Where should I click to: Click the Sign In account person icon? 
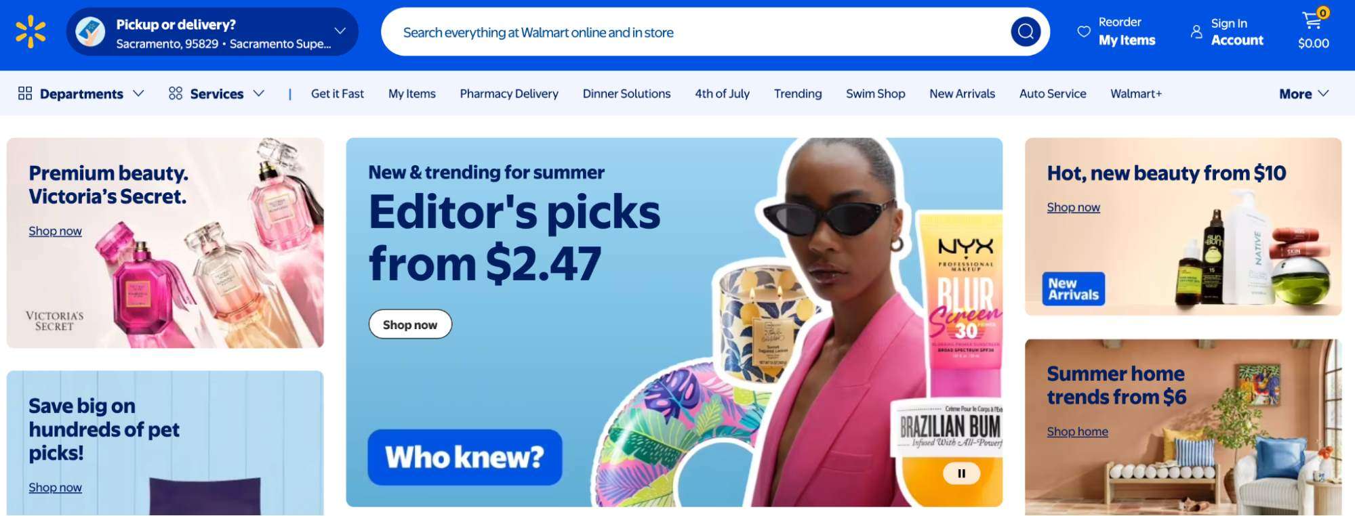coord(1196,32)
